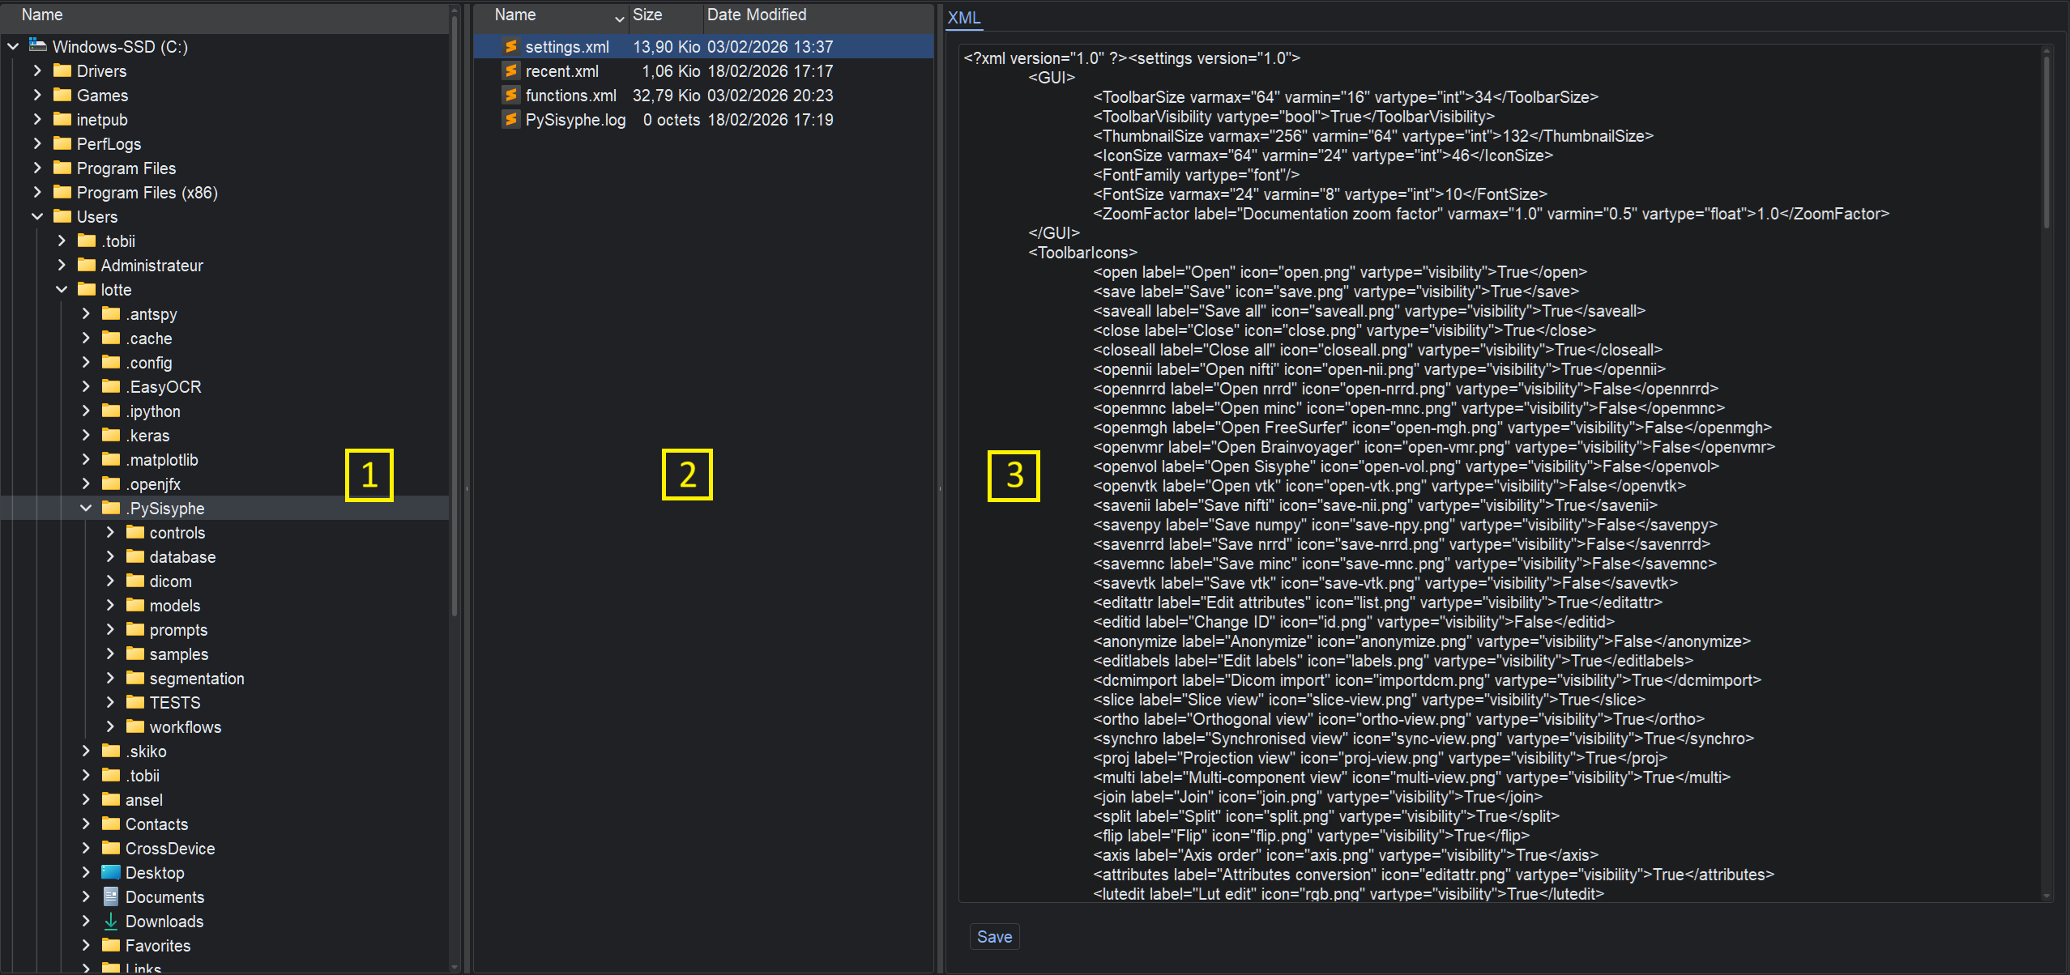Click the settings.xml file icon
Screen dimensions: 2070x975
coord(510,47)
